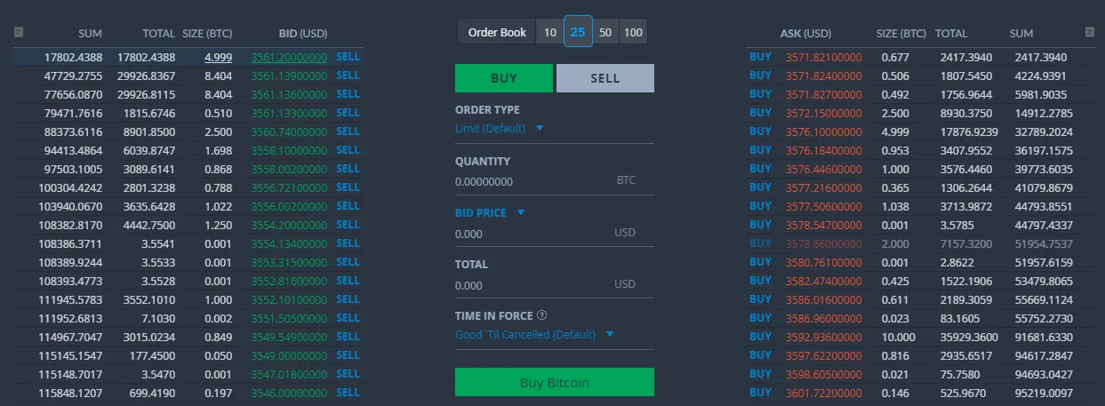Screen dimensions: 1105x406
Task: Show 10 order book rows
Action: click(x=550, y=32)
